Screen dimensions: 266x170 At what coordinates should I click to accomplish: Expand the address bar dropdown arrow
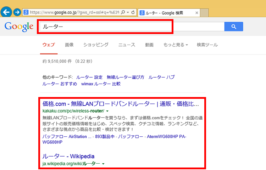click(x=128, y=12)
